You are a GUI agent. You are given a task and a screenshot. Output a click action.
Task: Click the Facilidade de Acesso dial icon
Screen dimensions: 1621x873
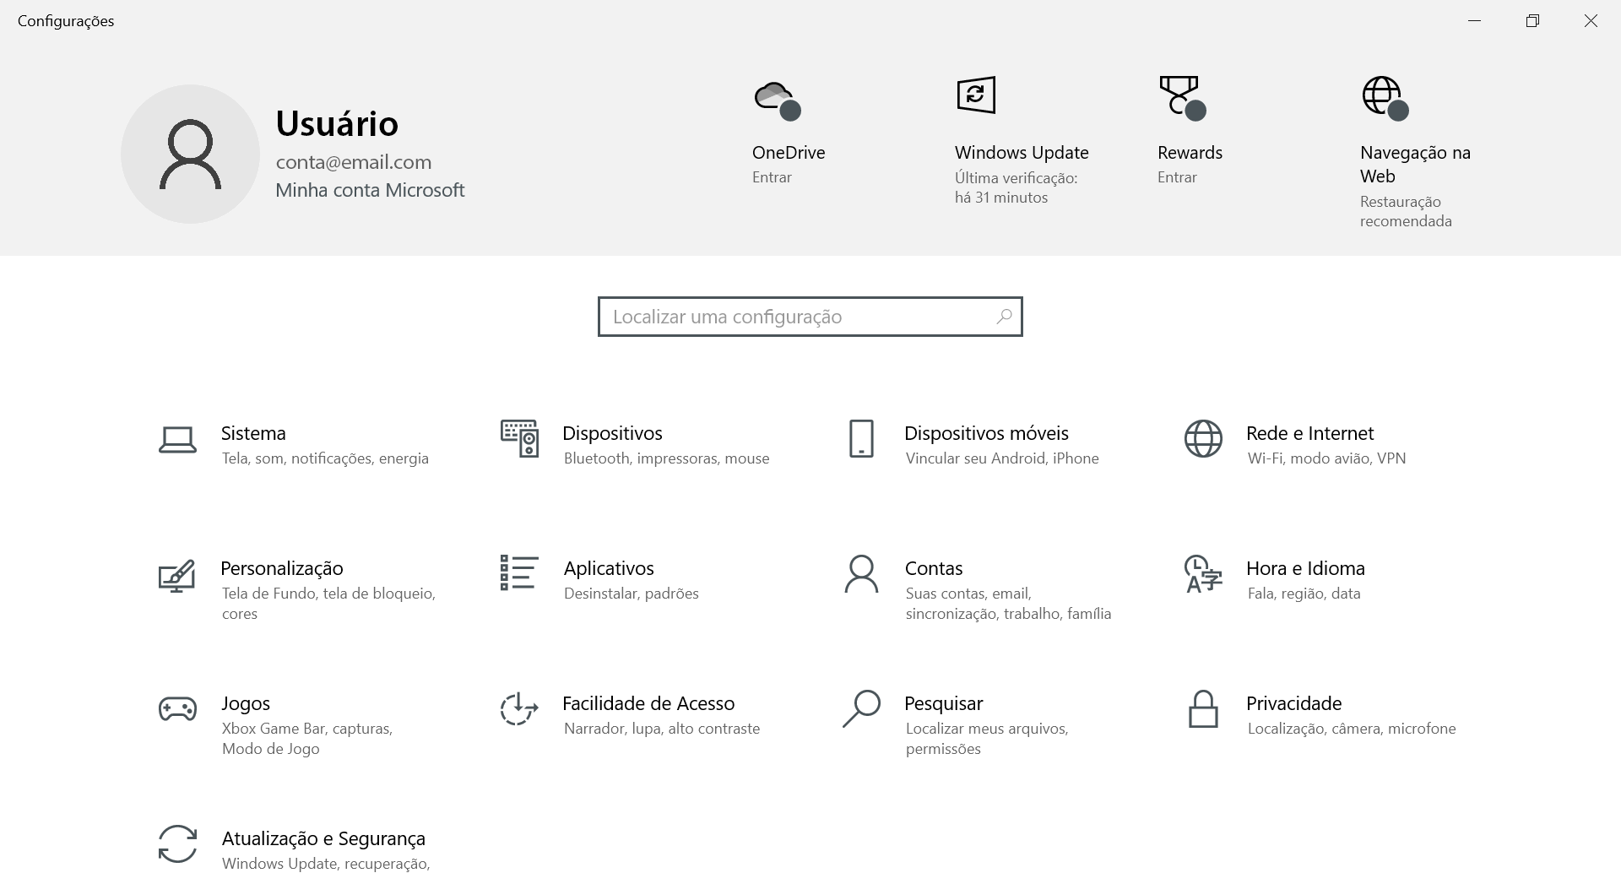pyautogui.click(x=519, y=709)
